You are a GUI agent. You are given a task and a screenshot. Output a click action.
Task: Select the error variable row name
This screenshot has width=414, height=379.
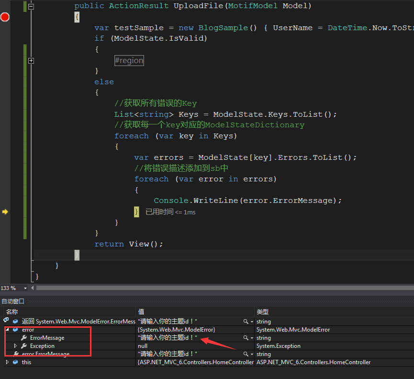[28, 330]
